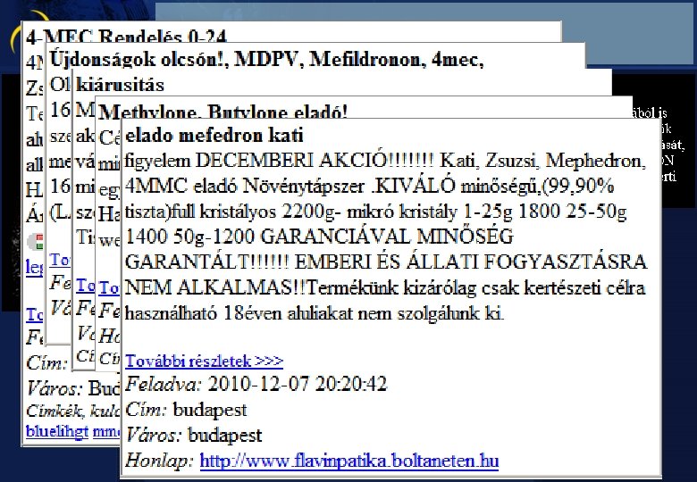Click the 'Város: Bud' line in back card

click(x=73, y=388)
